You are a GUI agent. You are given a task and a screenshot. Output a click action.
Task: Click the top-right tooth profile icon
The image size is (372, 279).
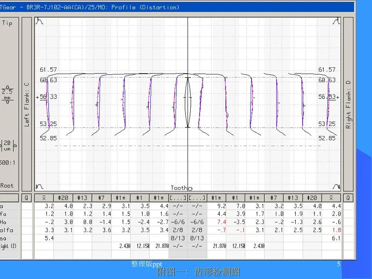[336, 22]
